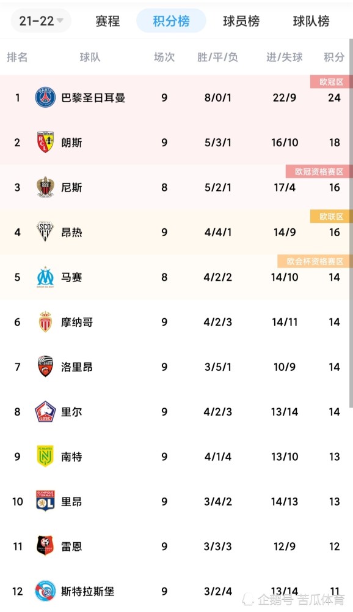Select the 积分榜 tab
The height and width of the screenshot is (612, 353).
click(171, 21)
